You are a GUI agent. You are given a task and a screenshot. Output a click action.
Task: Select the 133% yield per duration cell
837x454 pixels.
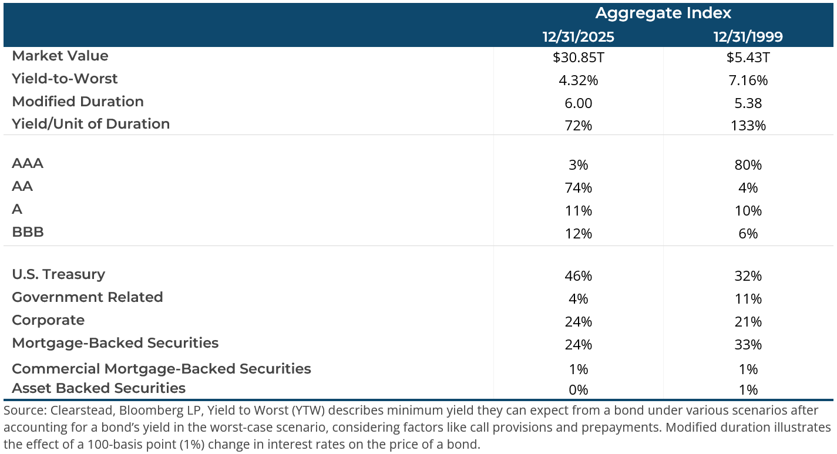pyautogui.click(x=748, y=126)
